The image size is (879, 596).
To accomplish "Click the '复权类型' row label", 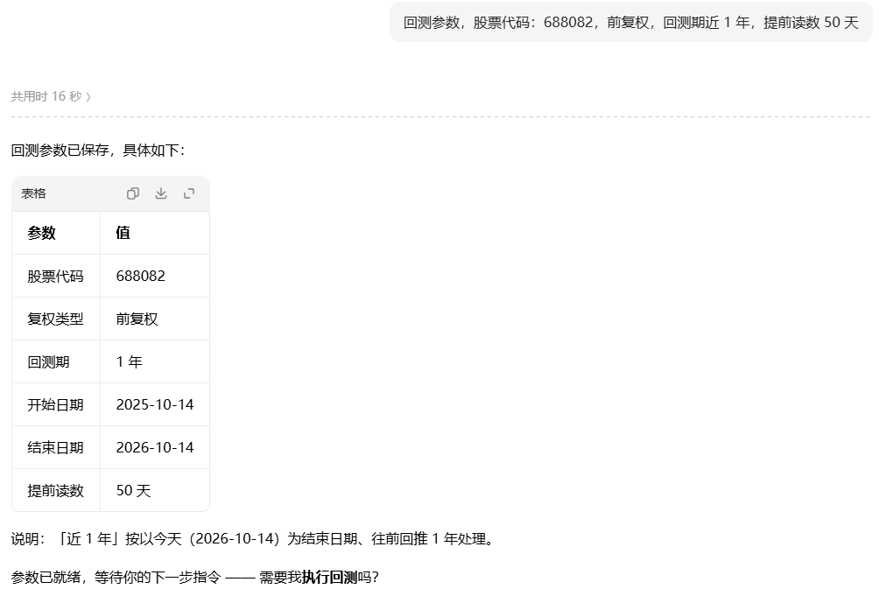I will tap(55, 319).
